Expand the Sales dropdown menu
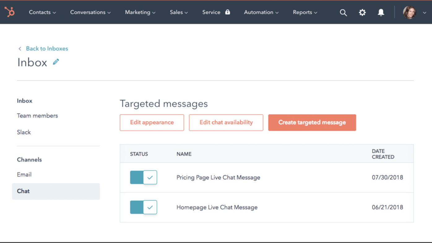Viewport: 432px width, 243px height. [179, 12]
